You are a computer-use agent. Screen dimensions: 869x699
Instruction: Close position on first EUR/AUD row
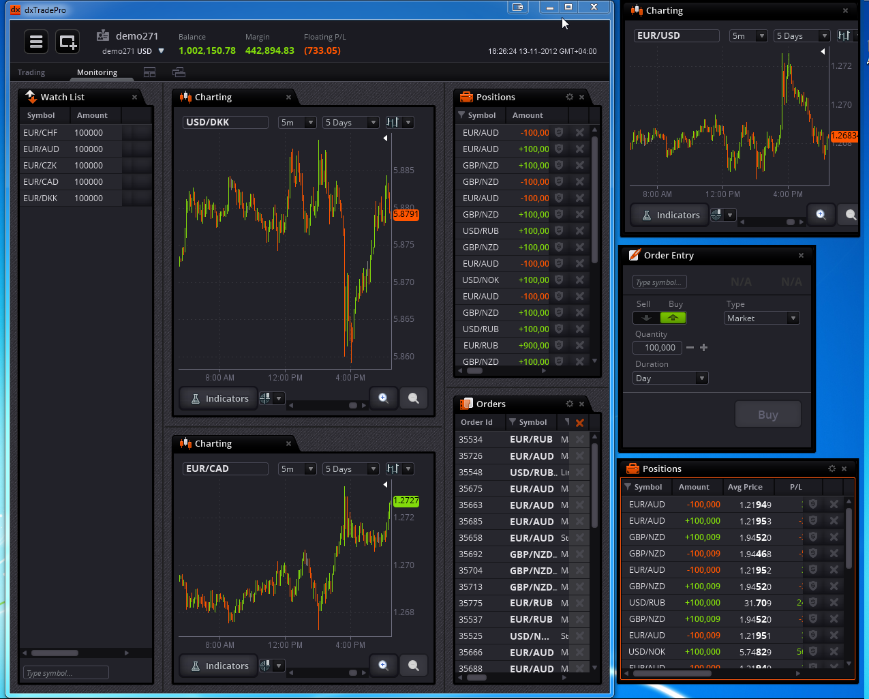coord(579,133)
